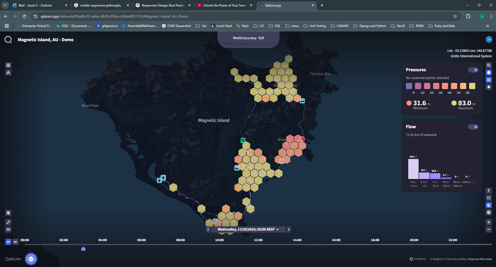Select the globe map style icon
Screen dimensions: 496x267
pos(488,212)
